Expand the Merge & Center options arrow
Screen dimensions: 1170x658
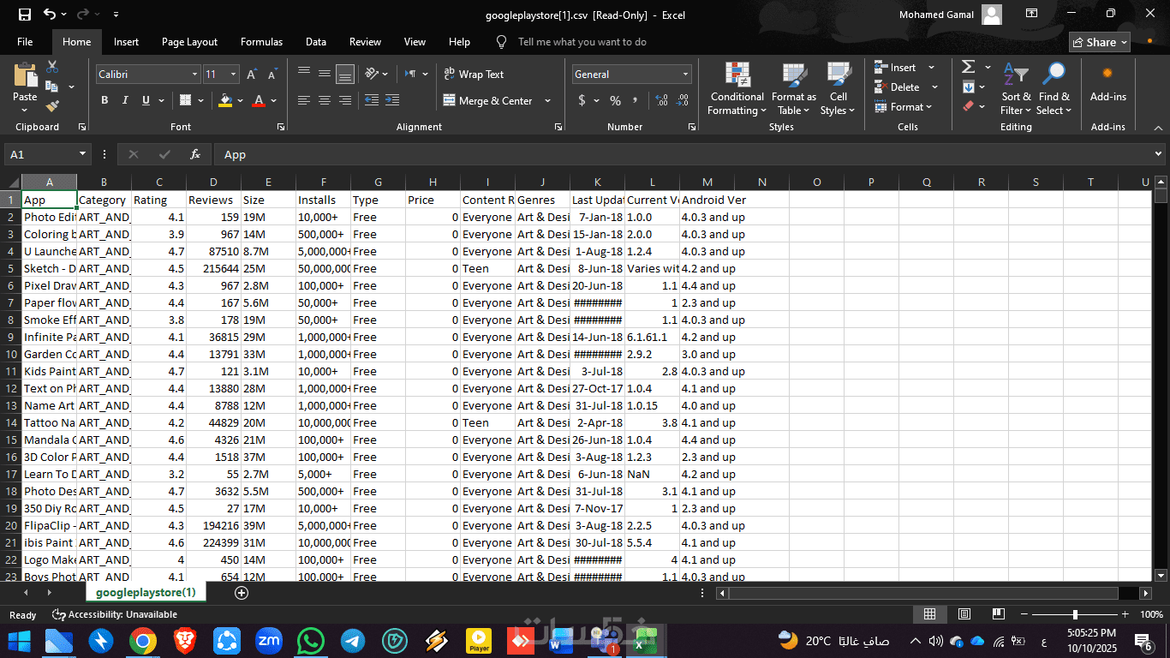(x=550, y=100)
